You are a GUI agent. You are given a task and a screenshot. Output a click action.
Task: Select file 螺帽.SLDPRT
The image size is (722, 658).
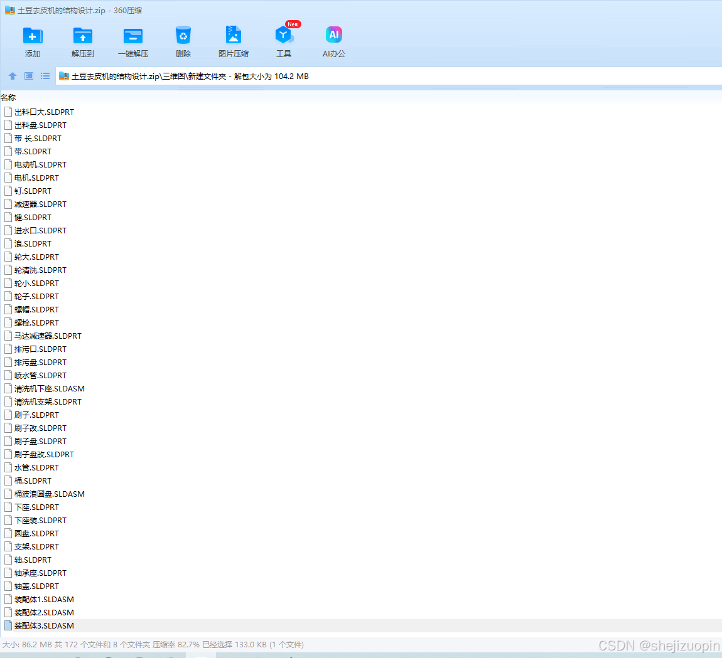click(x=36, y=310)
